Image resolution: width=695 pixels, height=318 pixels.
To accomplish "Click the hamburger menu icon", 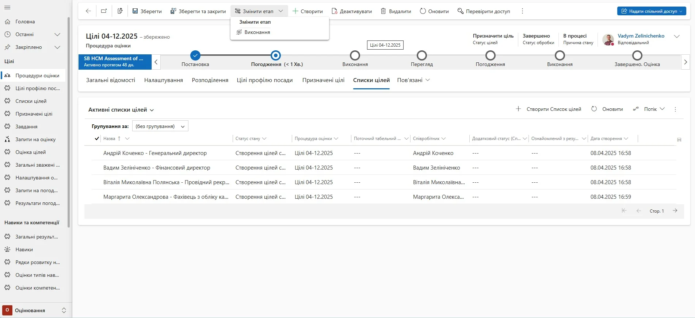I will click(x=7, y=7).
